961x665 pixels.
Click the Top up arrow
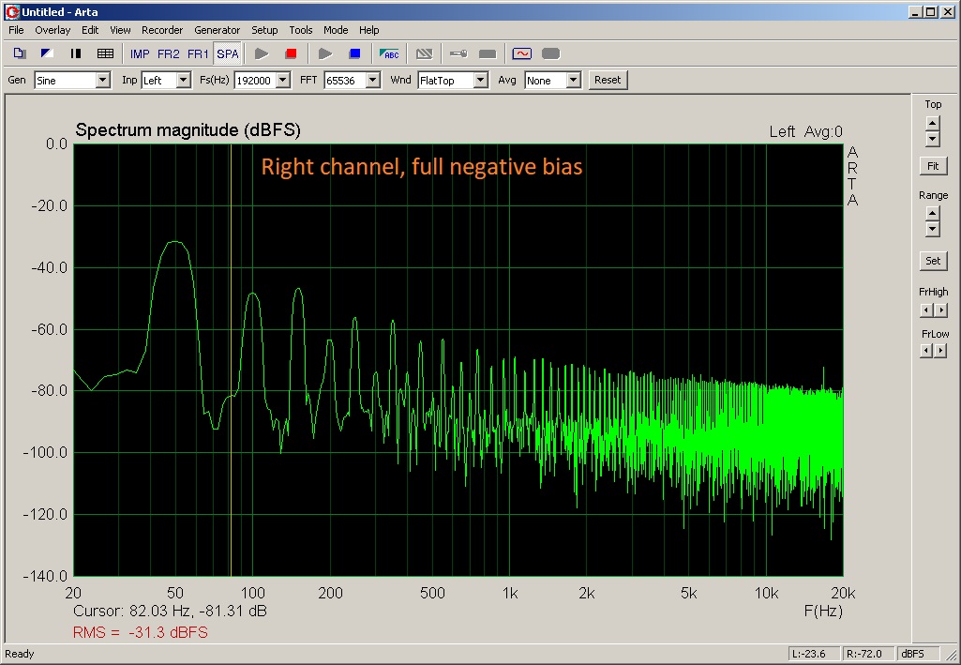pyautogui.click(x=932, y=123)
